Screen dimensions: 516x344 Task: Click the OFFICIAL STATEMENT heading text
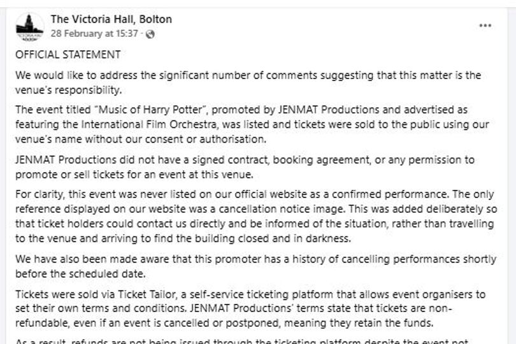pyautogui.click(x=68, y=55)
